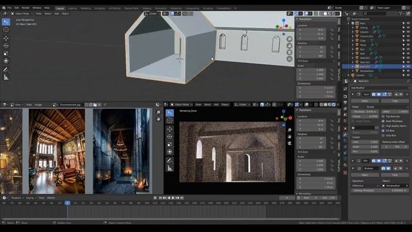The image size is (412, 232).
Task: Jump to timeline start frame
Action: 160,198
